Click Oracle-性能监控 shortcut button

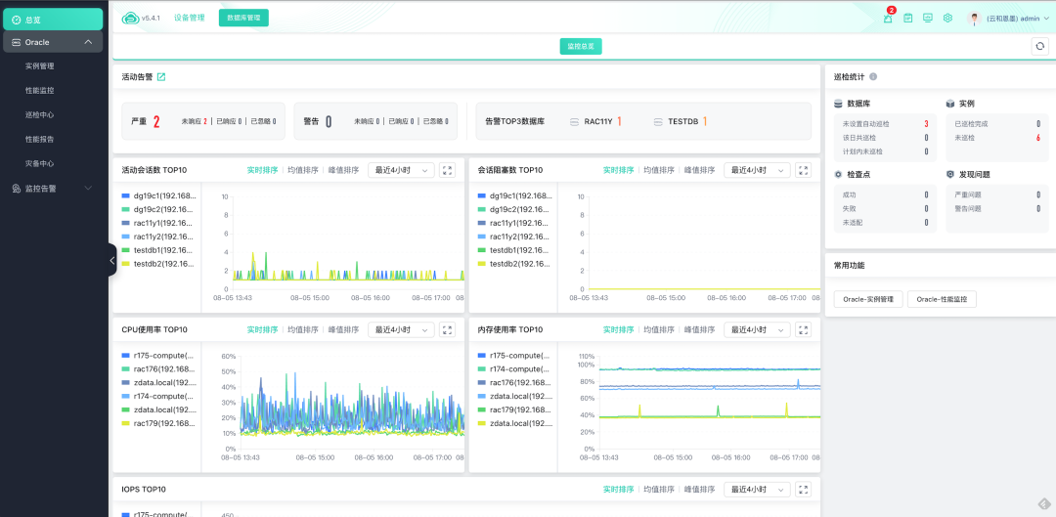pyautogui.click(x=943, y=300)
